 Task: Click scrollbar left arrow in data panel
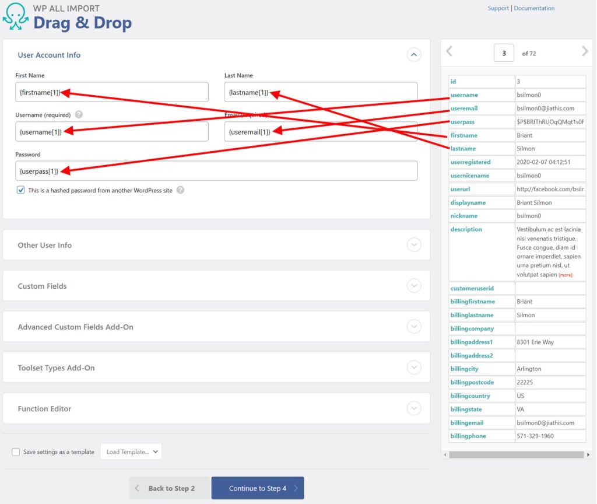click(445, 454)
